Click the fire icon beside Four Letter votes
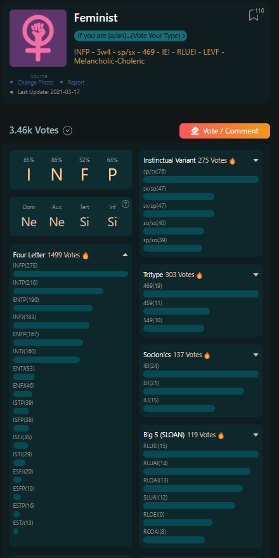The height and width of the screenshot is (558, 279). (86, 255)
